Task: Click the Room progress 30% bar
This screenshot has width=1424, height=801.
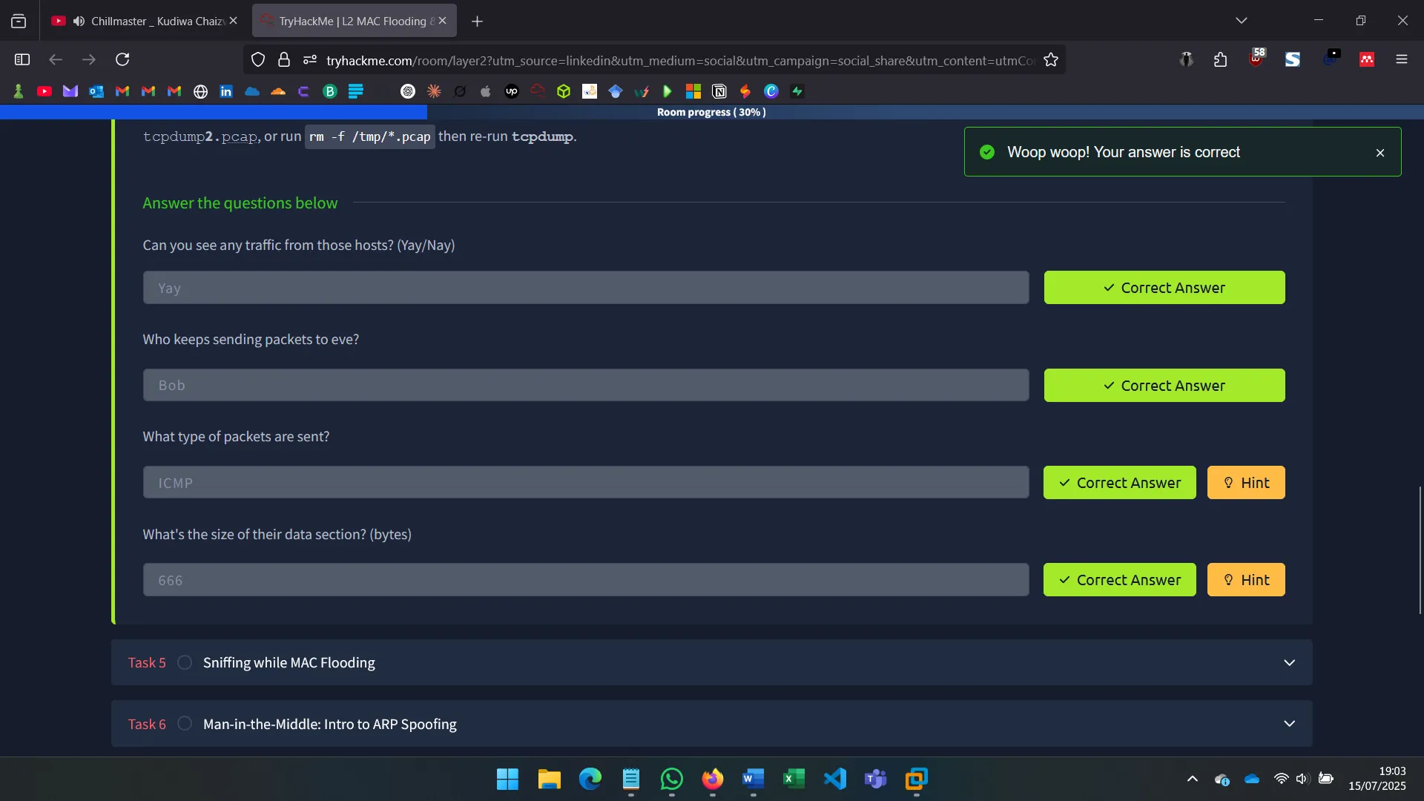Action: (711, 112)
